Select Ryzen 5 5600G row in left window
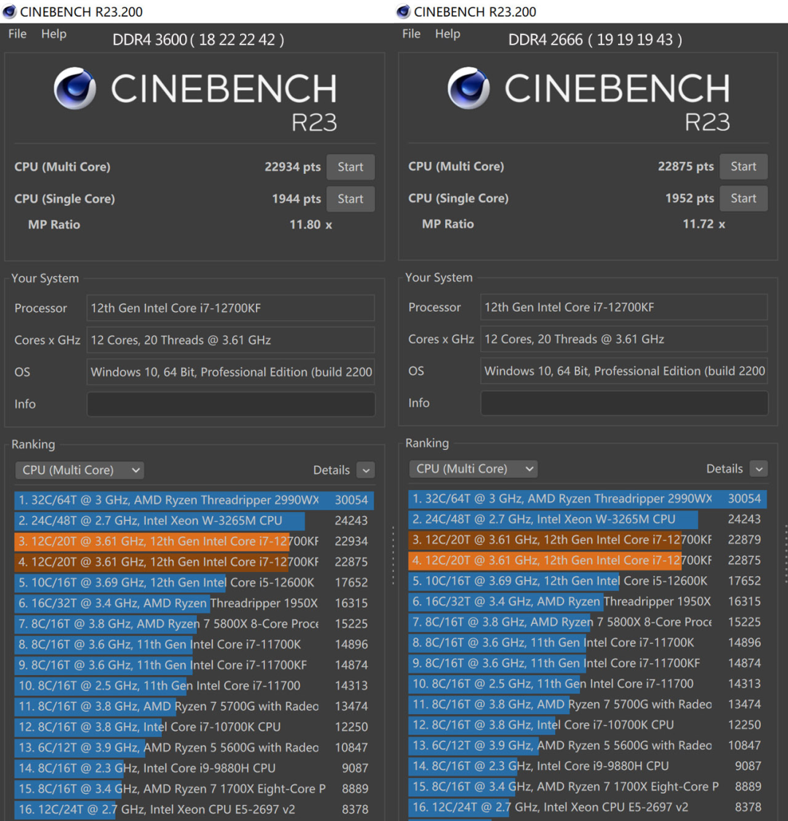Image resolution: width=788 pixels, height=821 pixels. [x=194, y=747]
